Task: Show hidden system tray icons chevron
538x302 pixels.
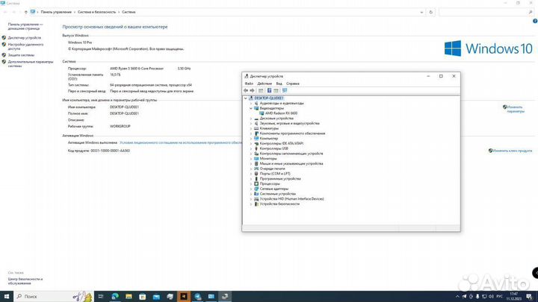Action: [457, 297]
